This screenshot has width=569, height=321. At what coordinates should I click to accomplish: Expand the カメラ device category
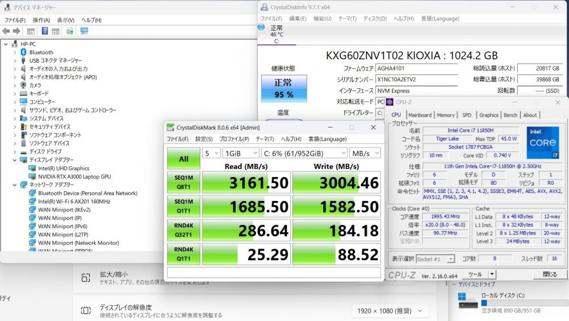click(x=15, y=85)
